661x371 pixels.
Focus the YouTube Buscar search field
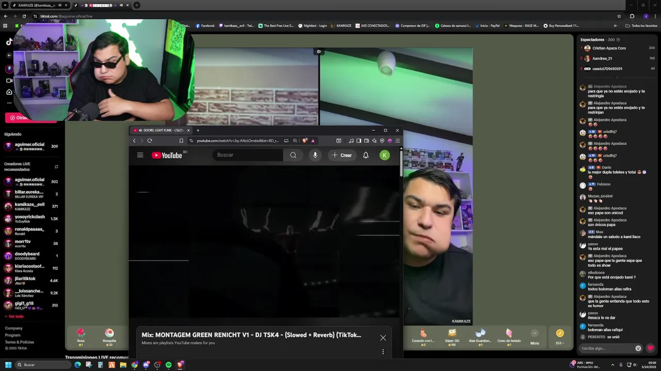[x=248, y=155]
